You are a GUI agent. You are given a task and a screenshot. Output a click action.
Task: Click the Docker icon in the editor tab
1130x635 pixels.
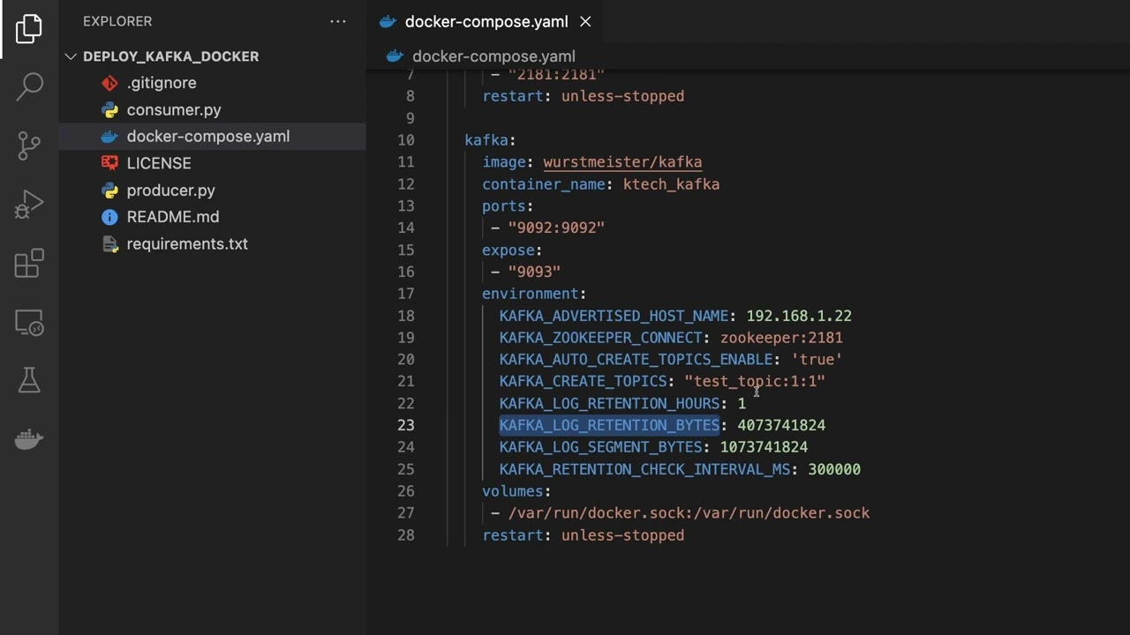click(388, 22)
